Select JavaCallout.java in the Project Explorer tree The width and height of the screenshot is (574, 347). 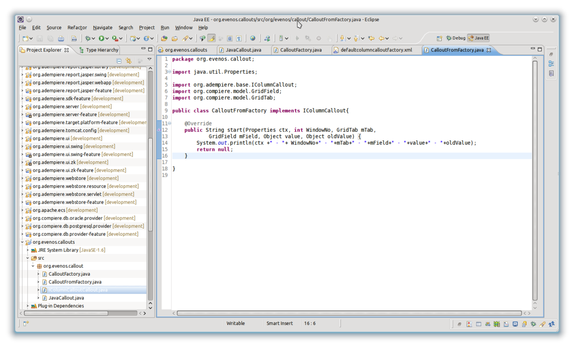(66, 298)
